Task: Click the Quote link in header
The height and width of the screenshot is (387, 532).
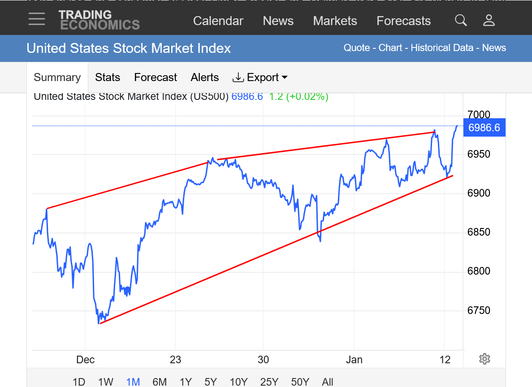Action: coord(357,48)
